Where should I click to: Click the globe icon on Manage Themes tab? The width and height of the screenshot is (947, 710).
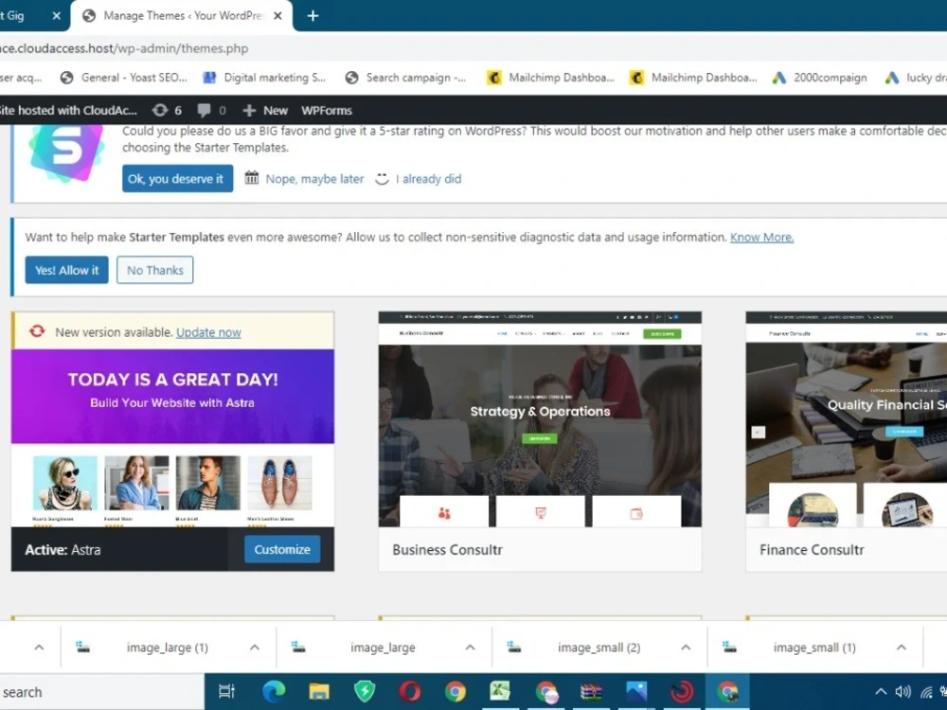pyautogui.click(x=89, y=16)
